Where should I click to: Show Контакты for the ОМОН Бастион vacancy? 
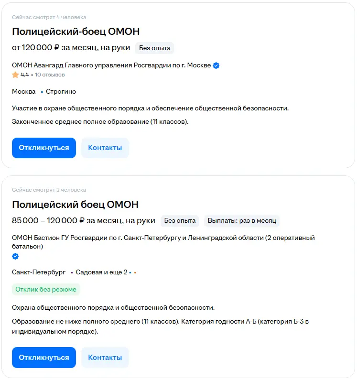105,358
